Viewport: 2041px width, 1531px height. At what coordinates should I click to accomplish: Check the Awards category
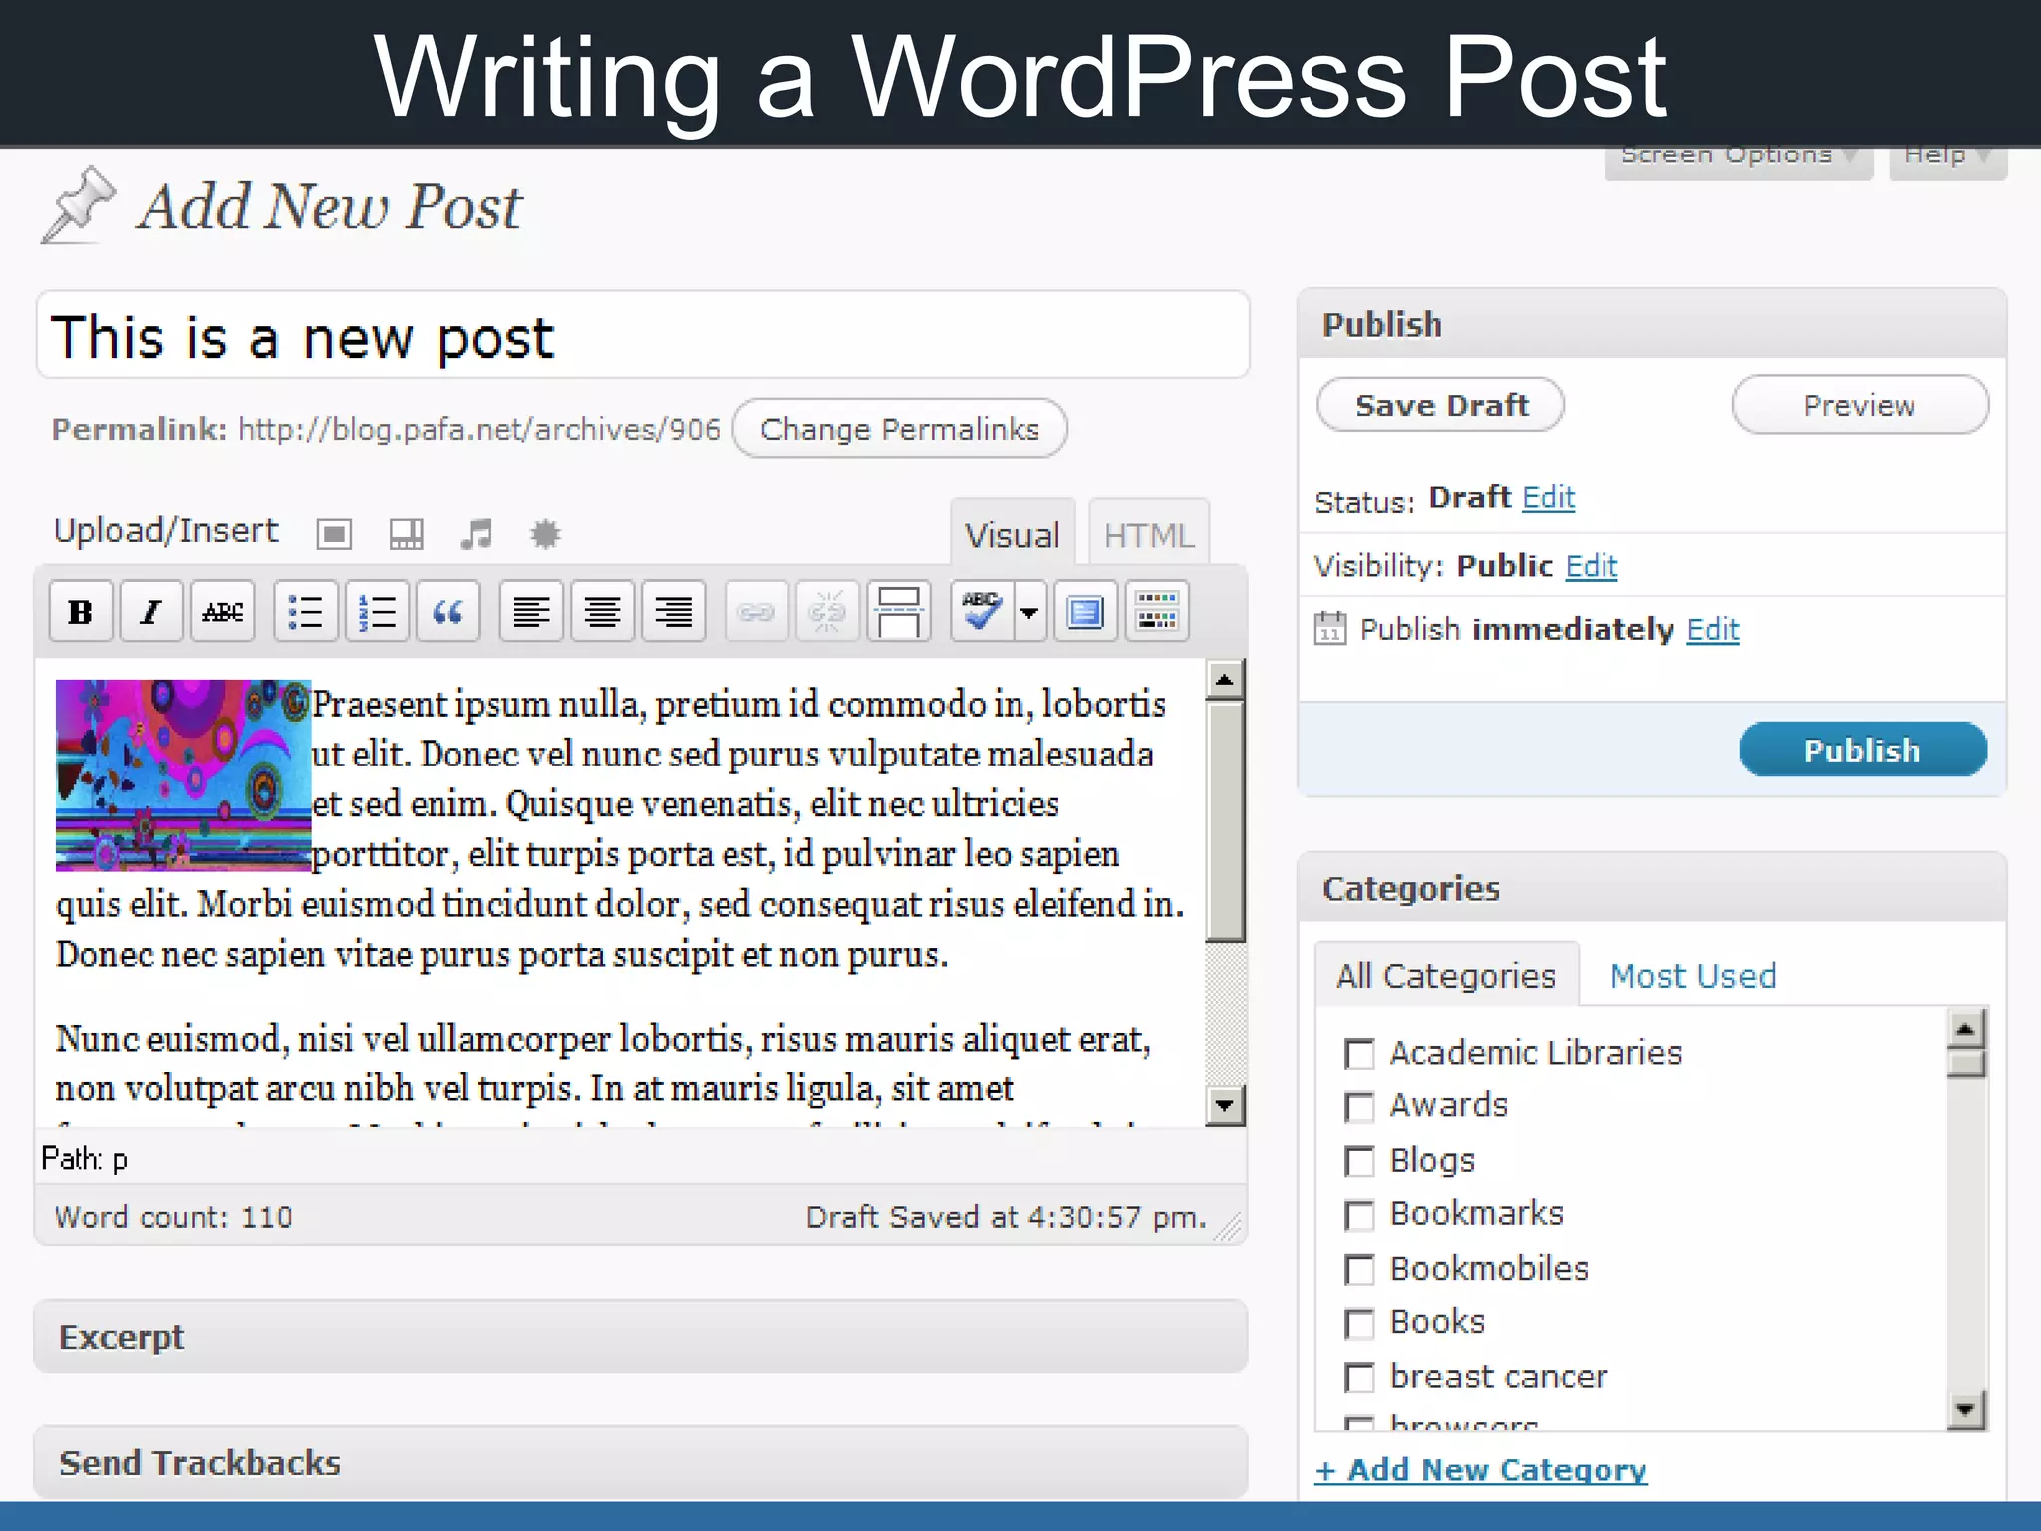tap(1359, 1107)
